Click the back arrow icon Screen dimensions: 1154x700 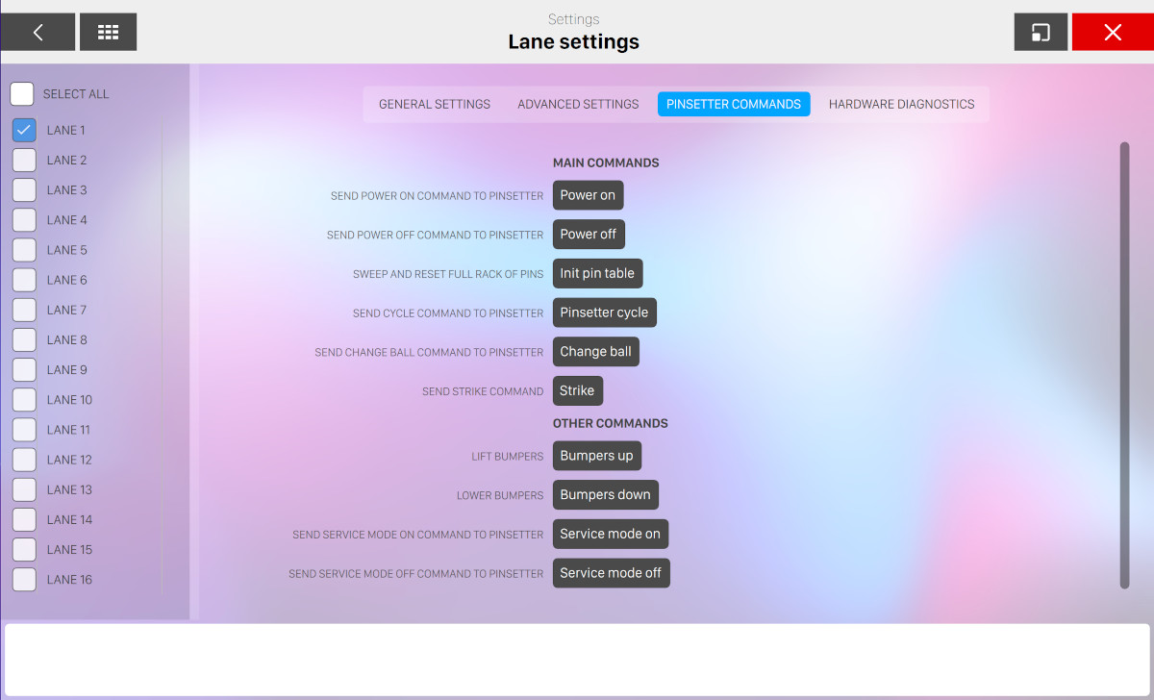[38, 32]
